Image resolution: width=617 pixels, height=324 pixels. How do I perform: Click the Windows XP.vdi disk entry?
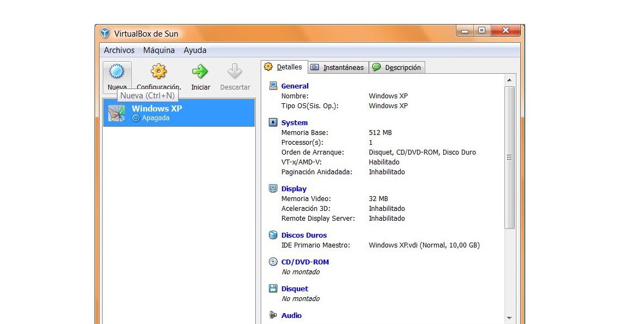pos(424,245)
